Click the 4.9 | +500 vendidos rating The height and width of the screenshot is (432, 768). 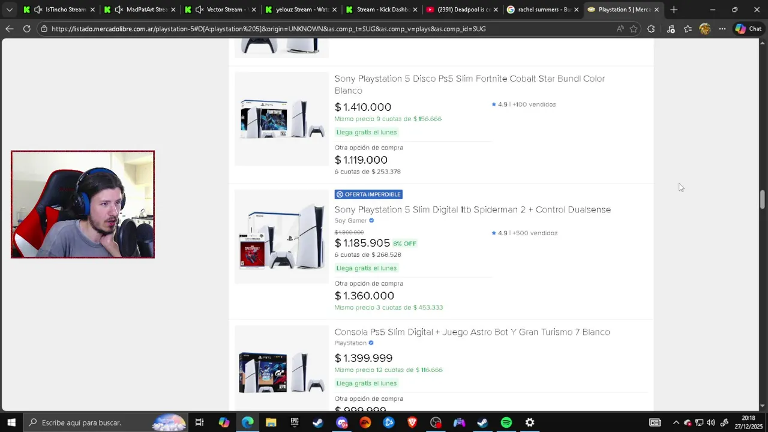click(x=524, y=233)
